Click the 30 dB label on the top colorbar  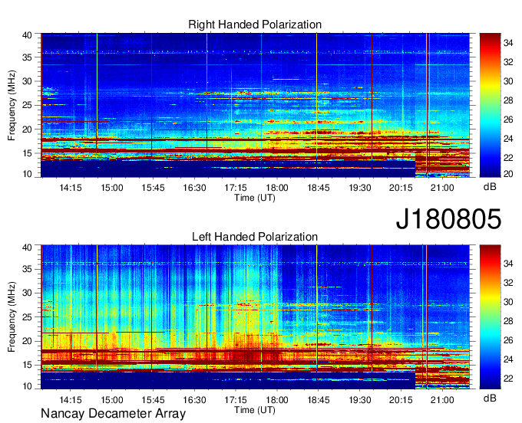tap(508, 81)
